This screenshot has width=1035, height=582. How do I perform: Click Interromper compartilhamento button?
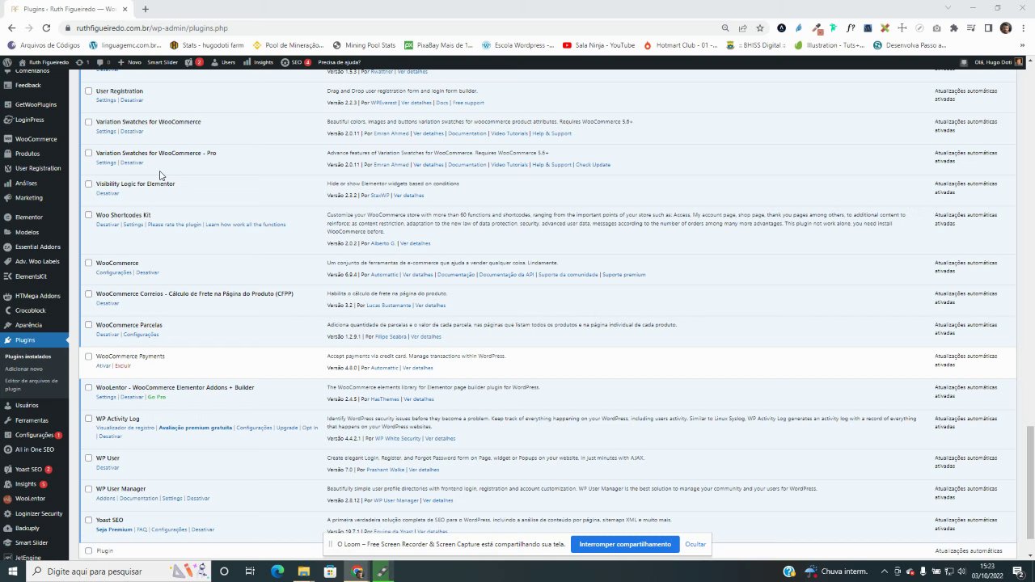point(625,544)
